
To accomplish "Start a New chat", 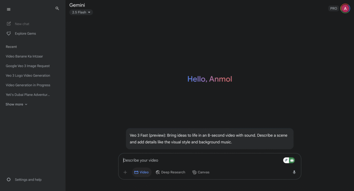I will click(18, 24).
